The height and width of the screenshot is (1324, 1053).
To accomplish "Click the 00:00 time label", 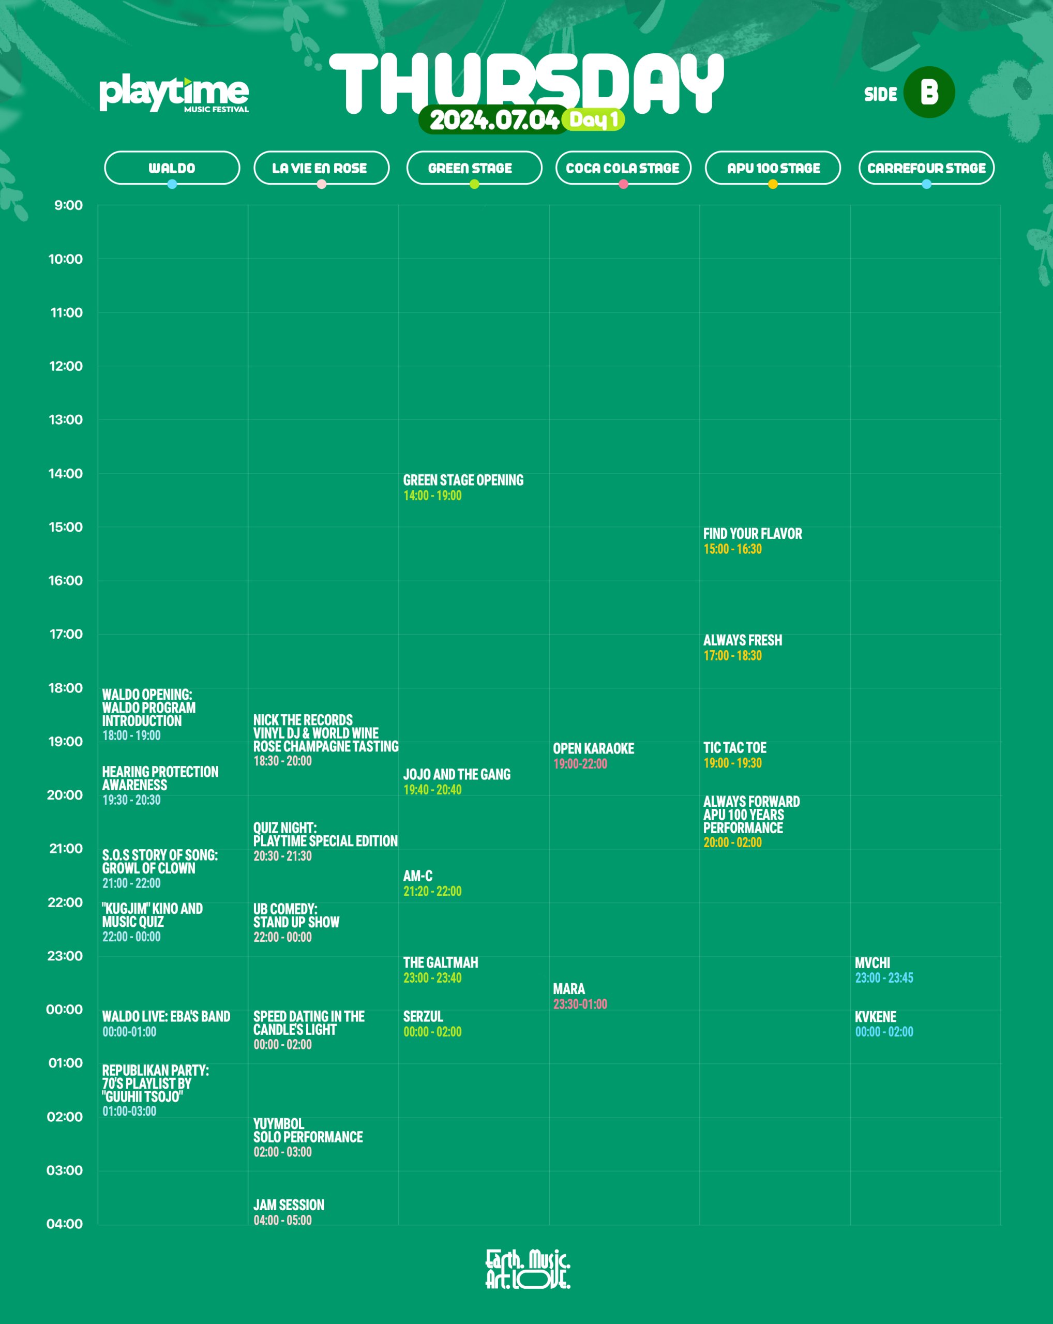I will [65, 1010].
